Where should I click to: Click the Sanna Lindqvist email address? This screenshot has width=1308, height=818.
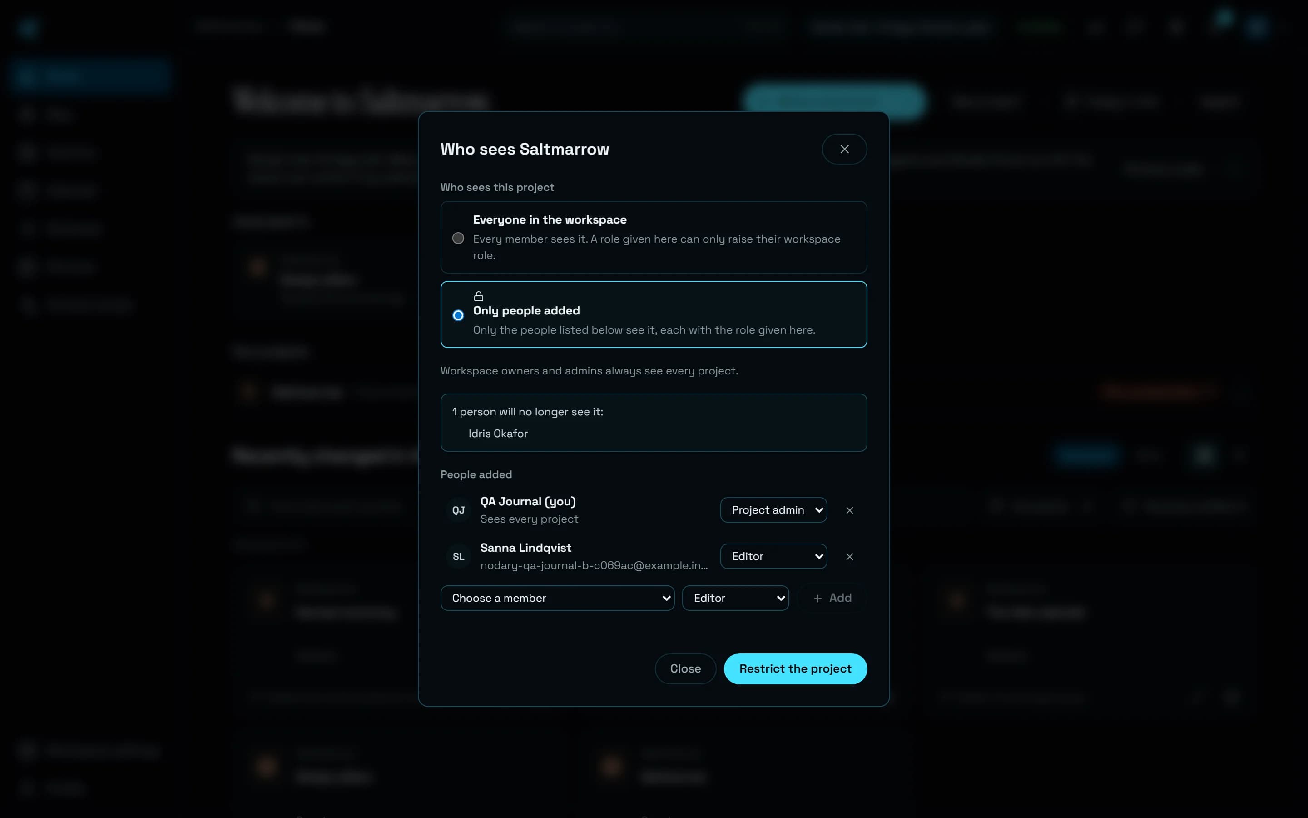594,565
